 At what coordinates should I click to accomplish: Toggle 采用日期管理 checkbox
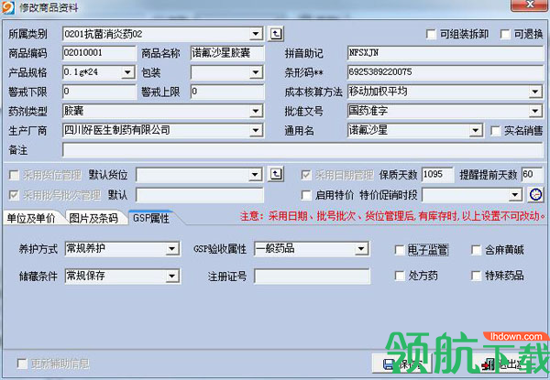306,175
